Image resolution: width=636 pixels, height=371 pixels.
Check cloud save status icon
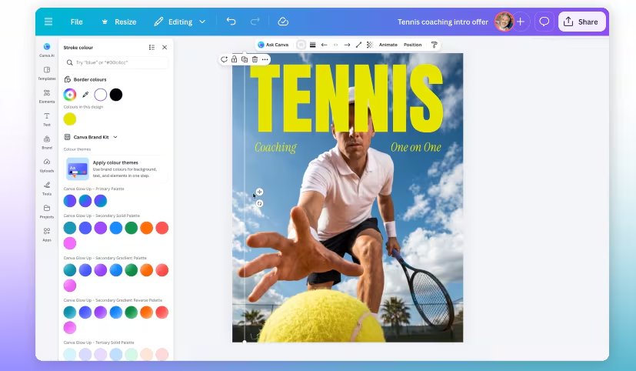pyautogui.click(x=283, y=22)
